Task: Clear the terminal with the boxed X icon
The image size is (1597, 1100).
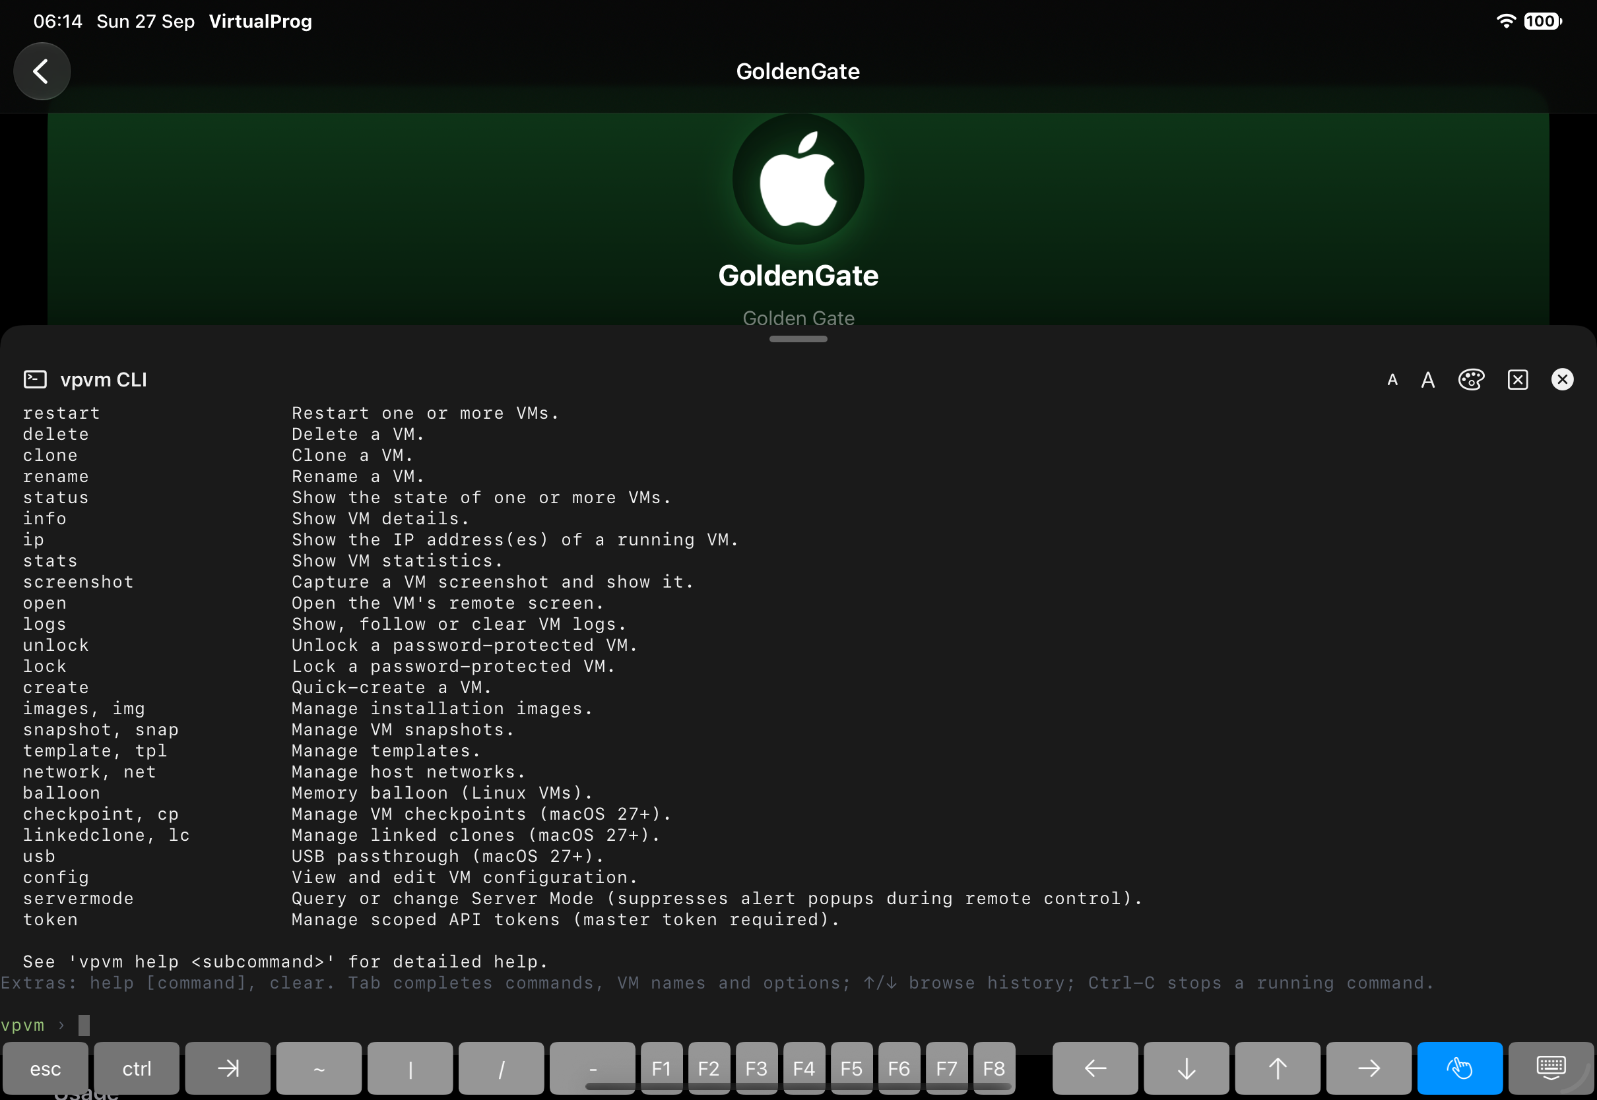Action: (x=1517, y=380)
